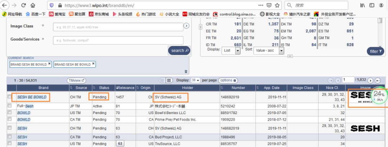Open TMview external link
The width and height of the screenshot is (388, 147).
click(77, 80)
